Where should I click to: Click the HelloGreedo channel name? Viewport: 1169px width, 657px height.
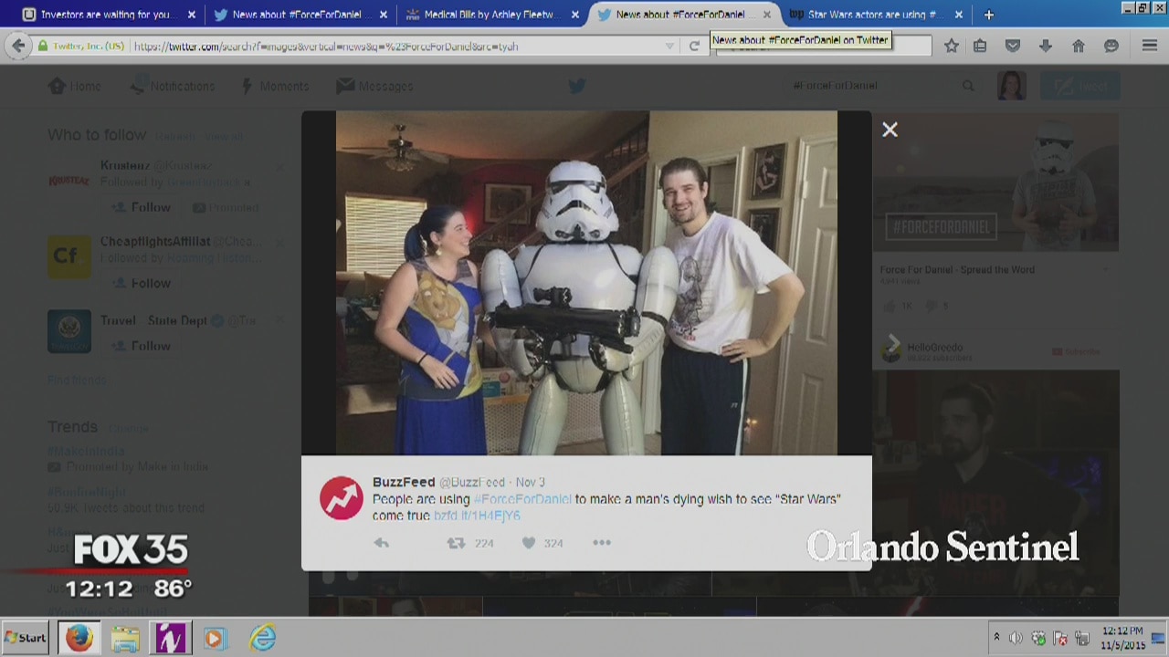pyautogui.click(x=935, y=348)
